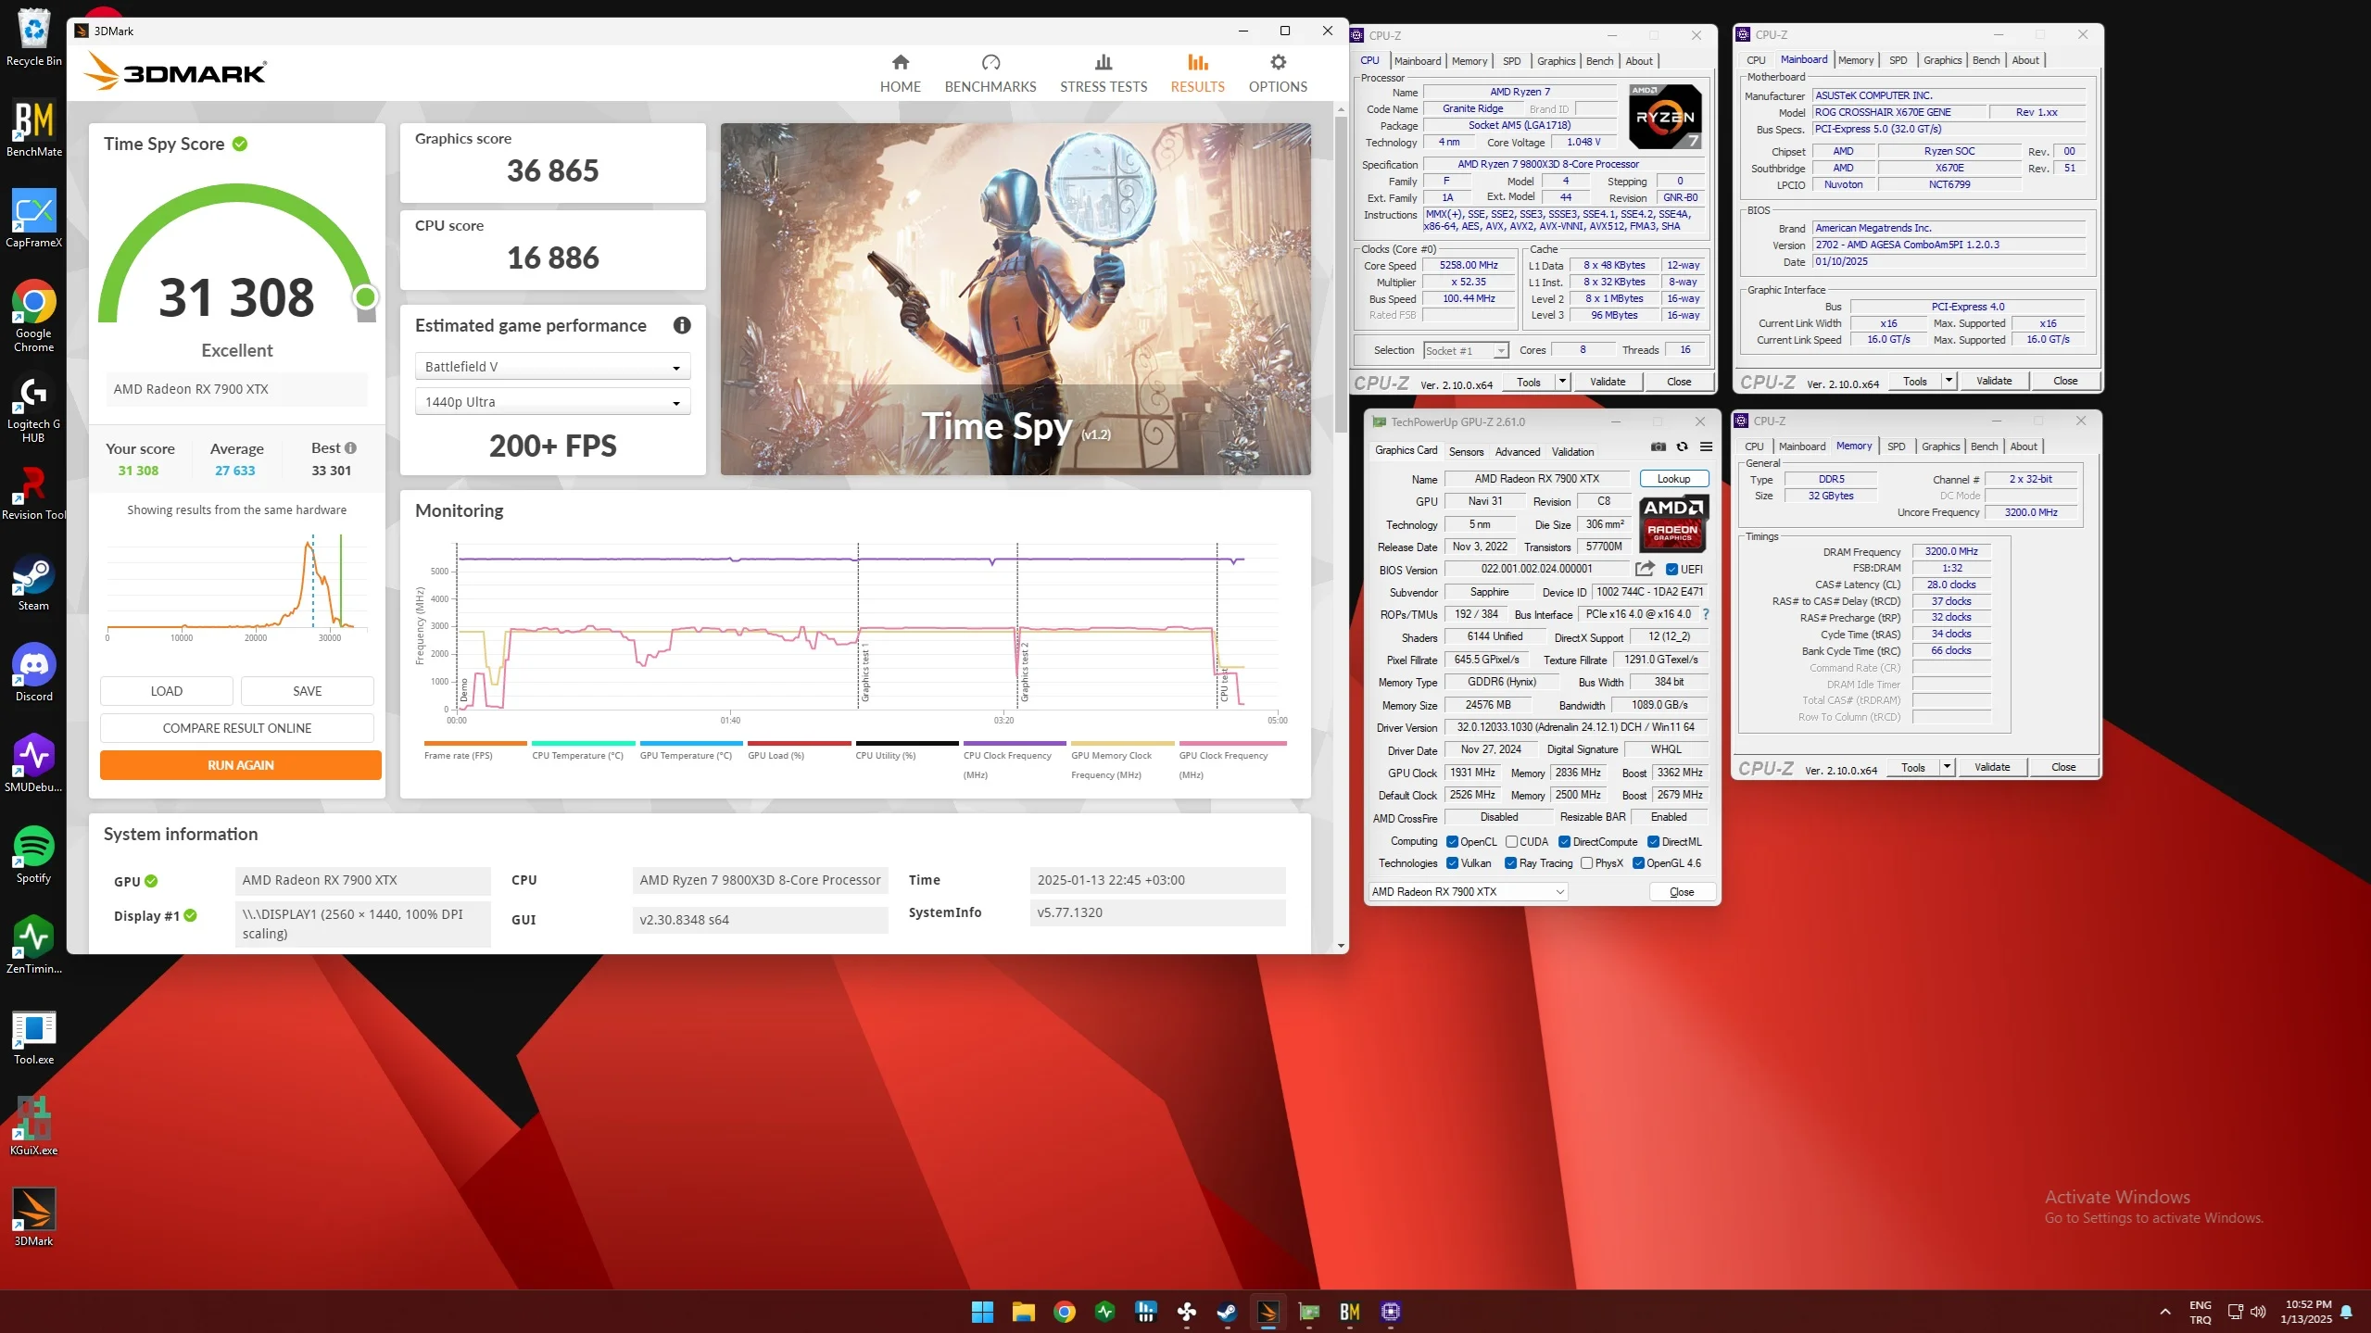Open the SPD tab in CPU-Z Memory window
This screenshot has height=1333, width=2371.
pyautogui.click(x=1896, y=446)
